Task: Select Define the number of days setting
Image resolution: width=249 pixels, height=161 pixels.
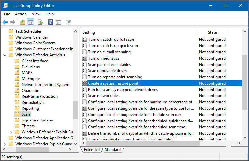Action: tap(141, 133)
